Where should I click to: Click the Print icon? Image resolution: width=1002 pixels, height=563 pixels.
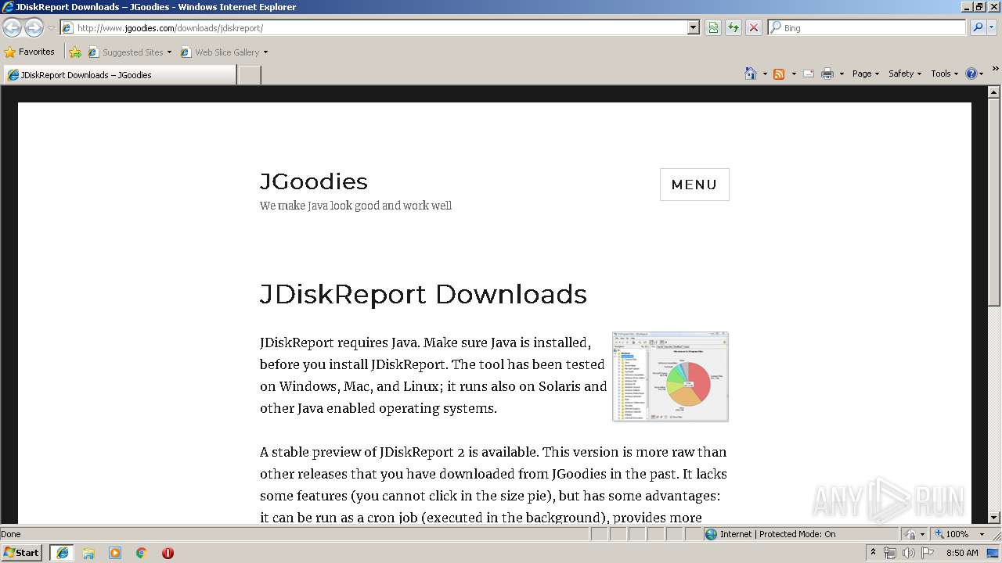pos(827,74)
